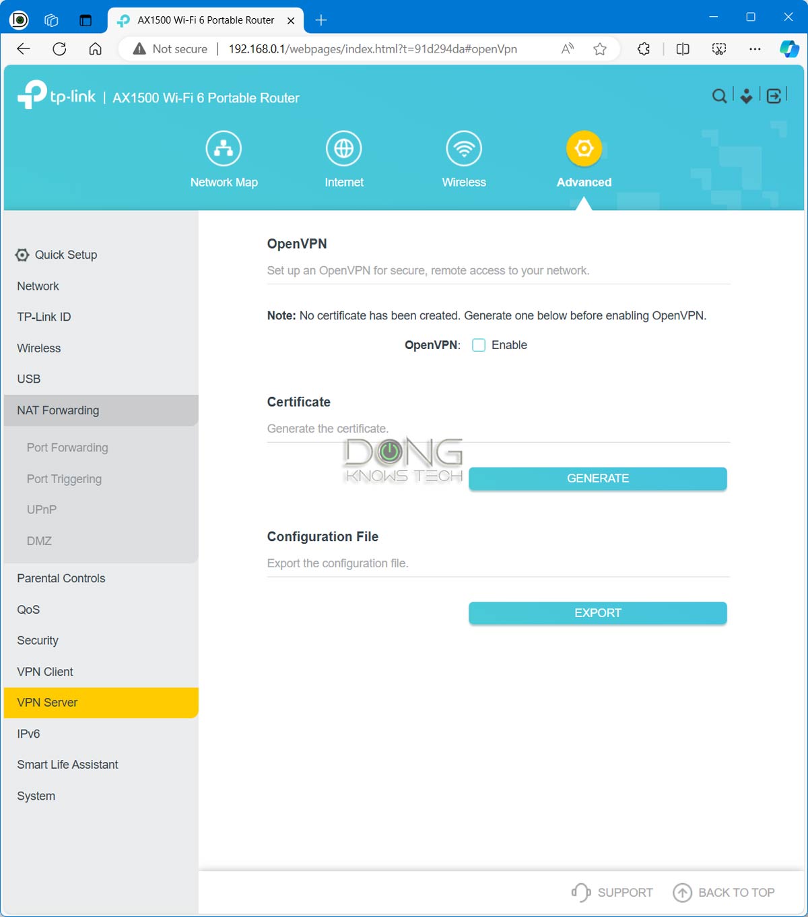
Task: Refresh the page with reload icon
Action: click(59, 49)
